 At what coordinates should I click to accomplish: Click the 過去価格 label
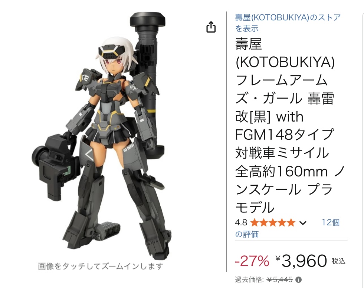click(249, 280)
